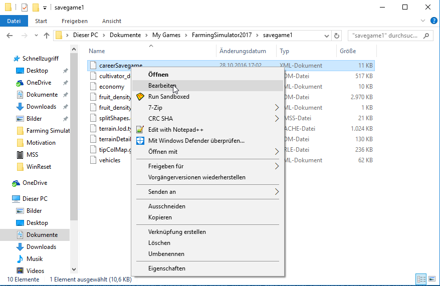
Task: Select the vehicles file
Action: 109,160
